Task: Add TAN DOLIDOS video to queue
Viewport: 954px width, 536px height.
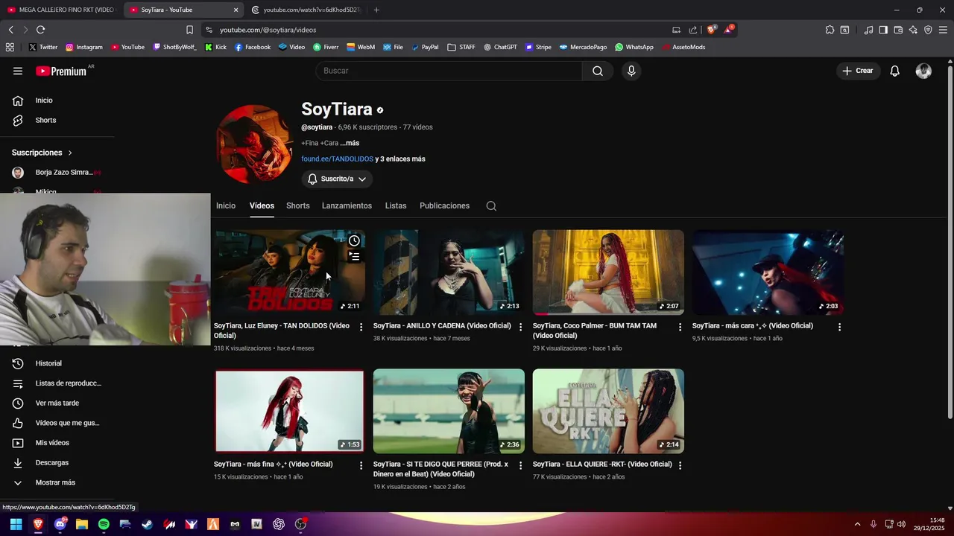Action: [354, 257]
